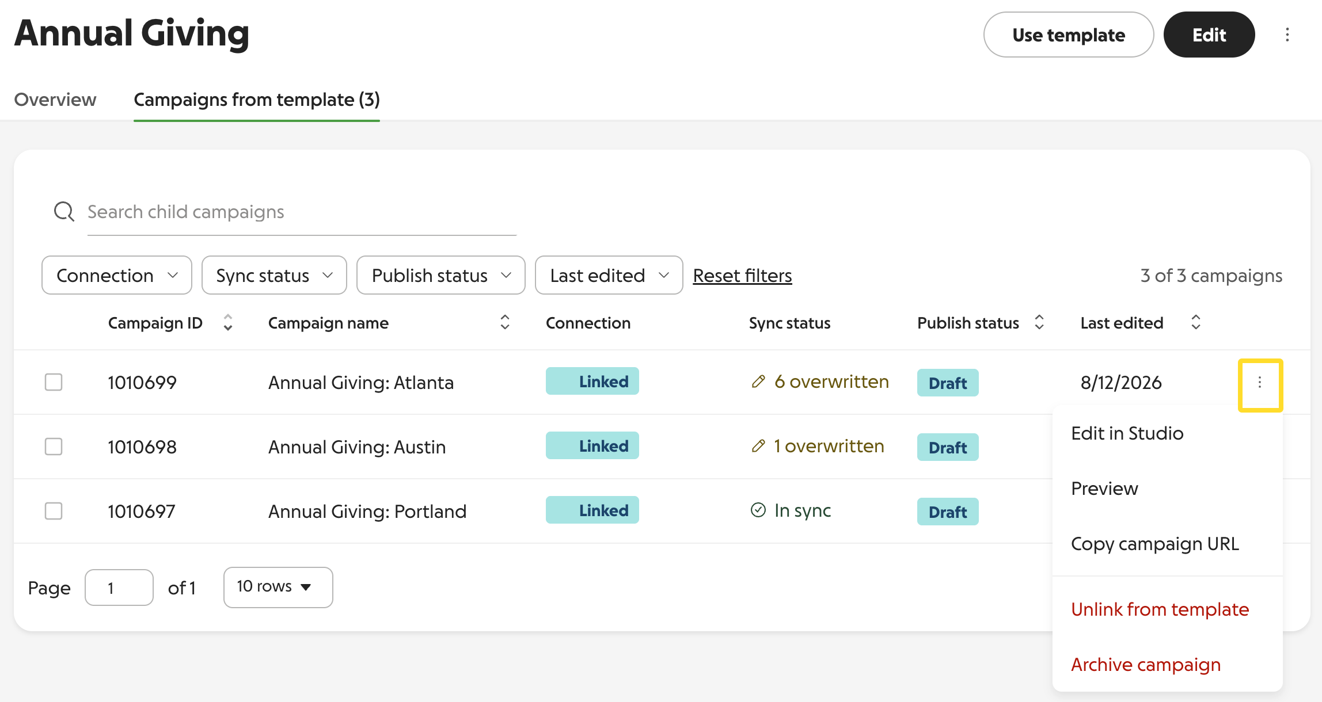Click the 6 overwritten sync status text
The width and height of the screenshot is (1322, 702).
831,381
